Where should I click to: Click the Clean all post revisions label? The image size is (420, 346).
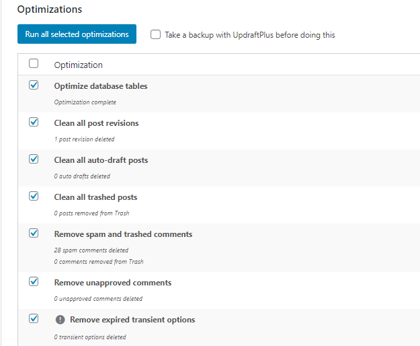(96, 123)
